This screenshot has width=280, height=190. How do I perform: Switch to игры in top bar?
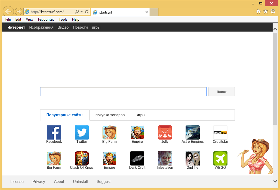(x=96, y=27)
